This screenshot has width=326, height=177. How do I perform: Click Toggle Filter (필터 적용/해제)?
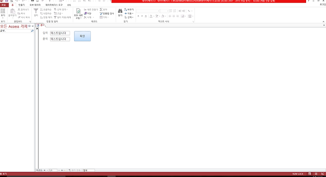tap(62, 18)
